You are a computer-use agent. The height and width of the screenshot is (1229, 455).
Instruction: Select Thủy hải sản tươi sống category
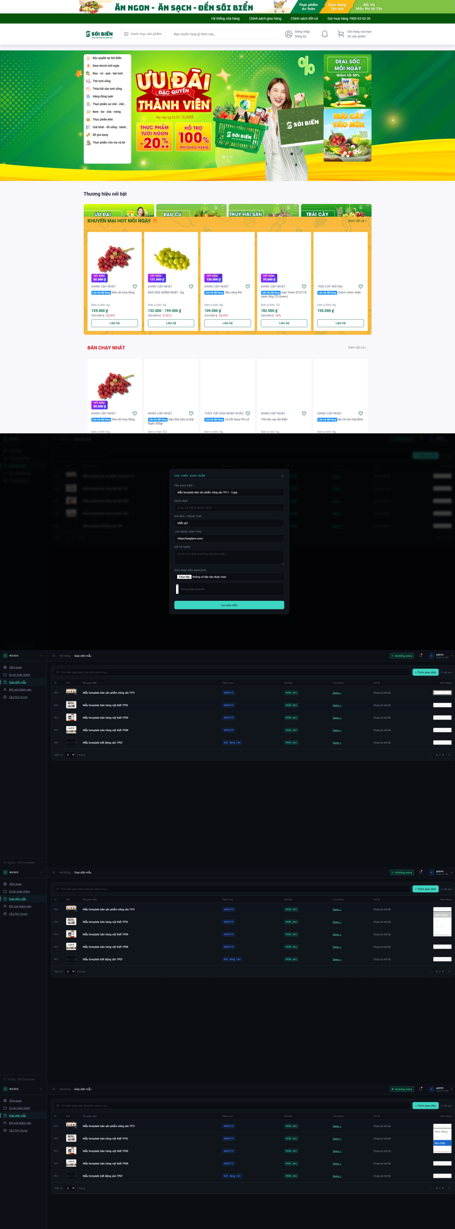pos(107,89)
